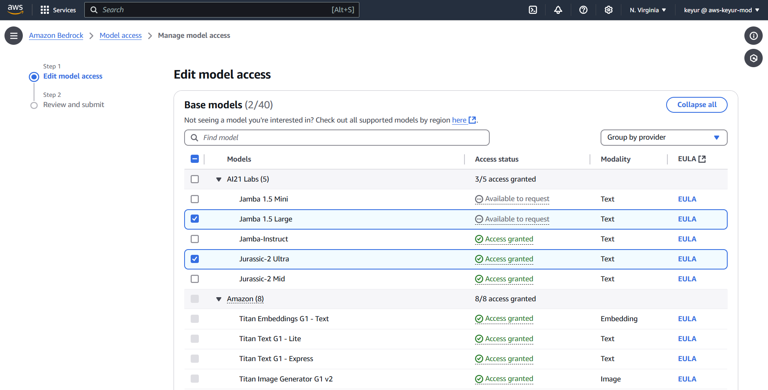
Task: Open supported models 'here' link
Action: 459,120
